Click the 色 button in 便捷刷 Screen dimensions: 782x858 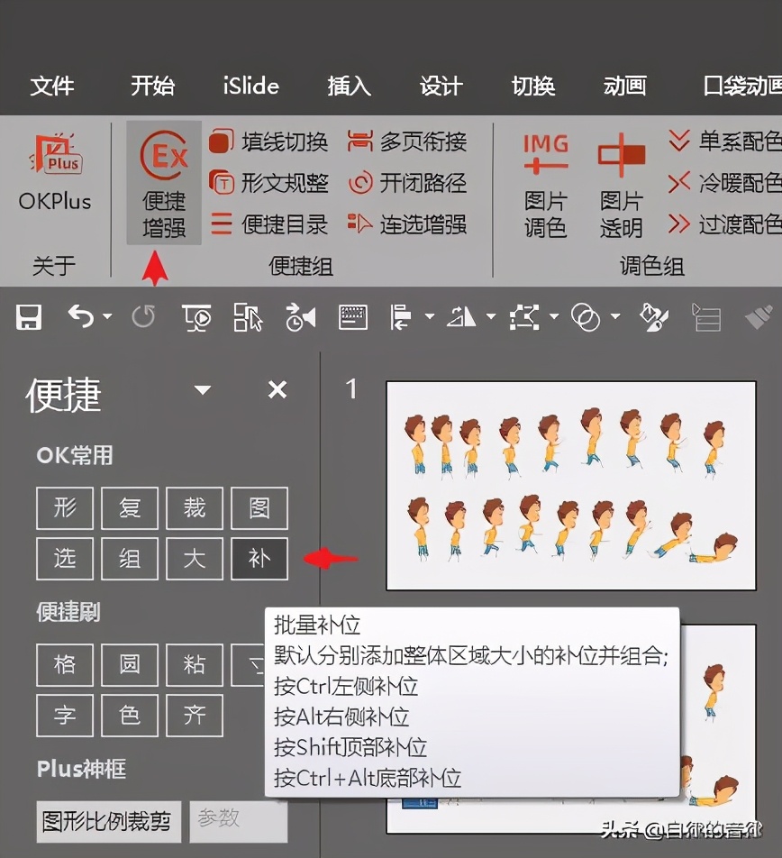pos(130,716)
